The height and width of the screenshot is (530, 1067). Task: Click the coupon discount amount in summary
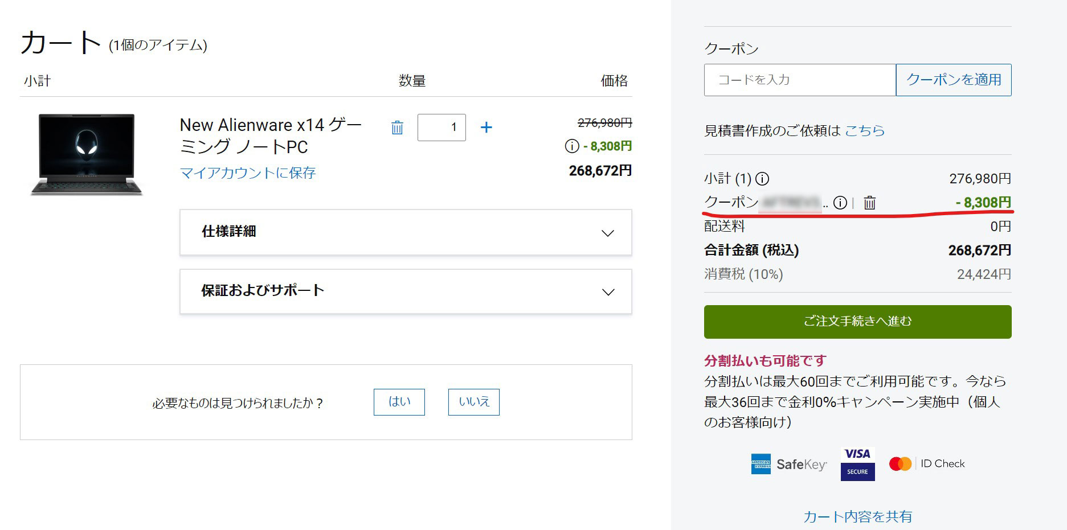point(983,203)
